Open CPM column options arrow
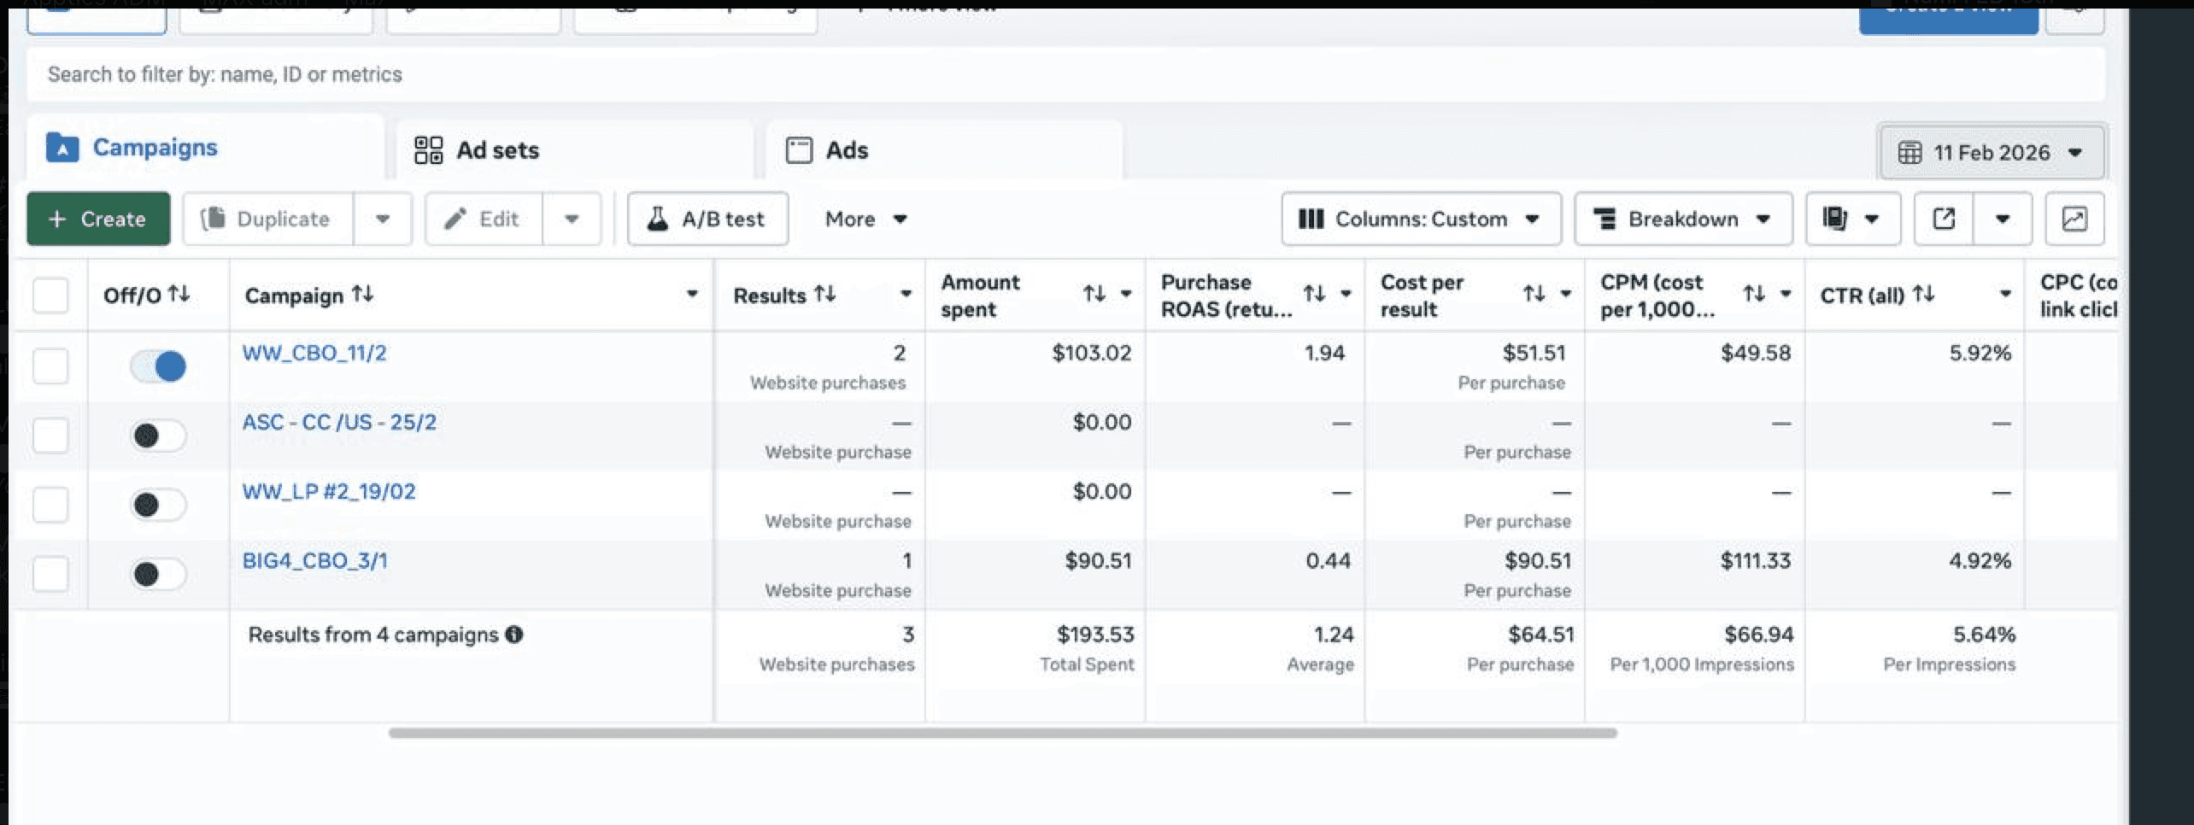2194x825 pixels. [1786, 294]
